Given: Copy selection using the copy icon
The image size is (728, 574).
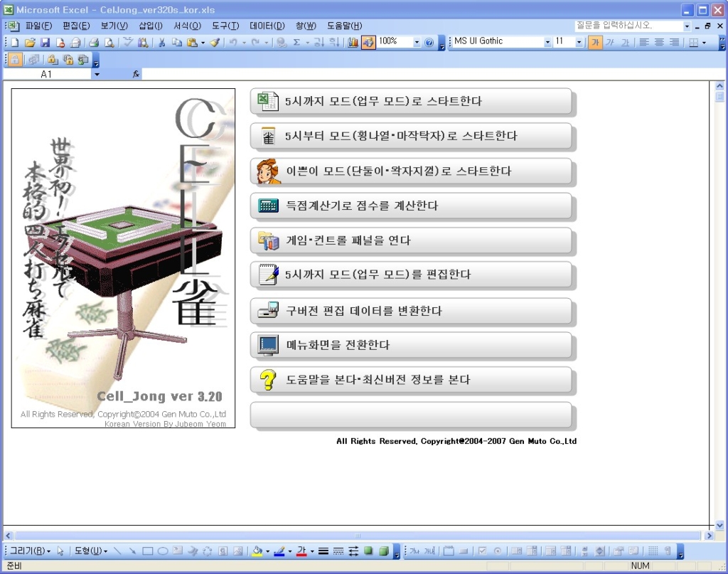Looking at the screenshot, I should 177,42.
